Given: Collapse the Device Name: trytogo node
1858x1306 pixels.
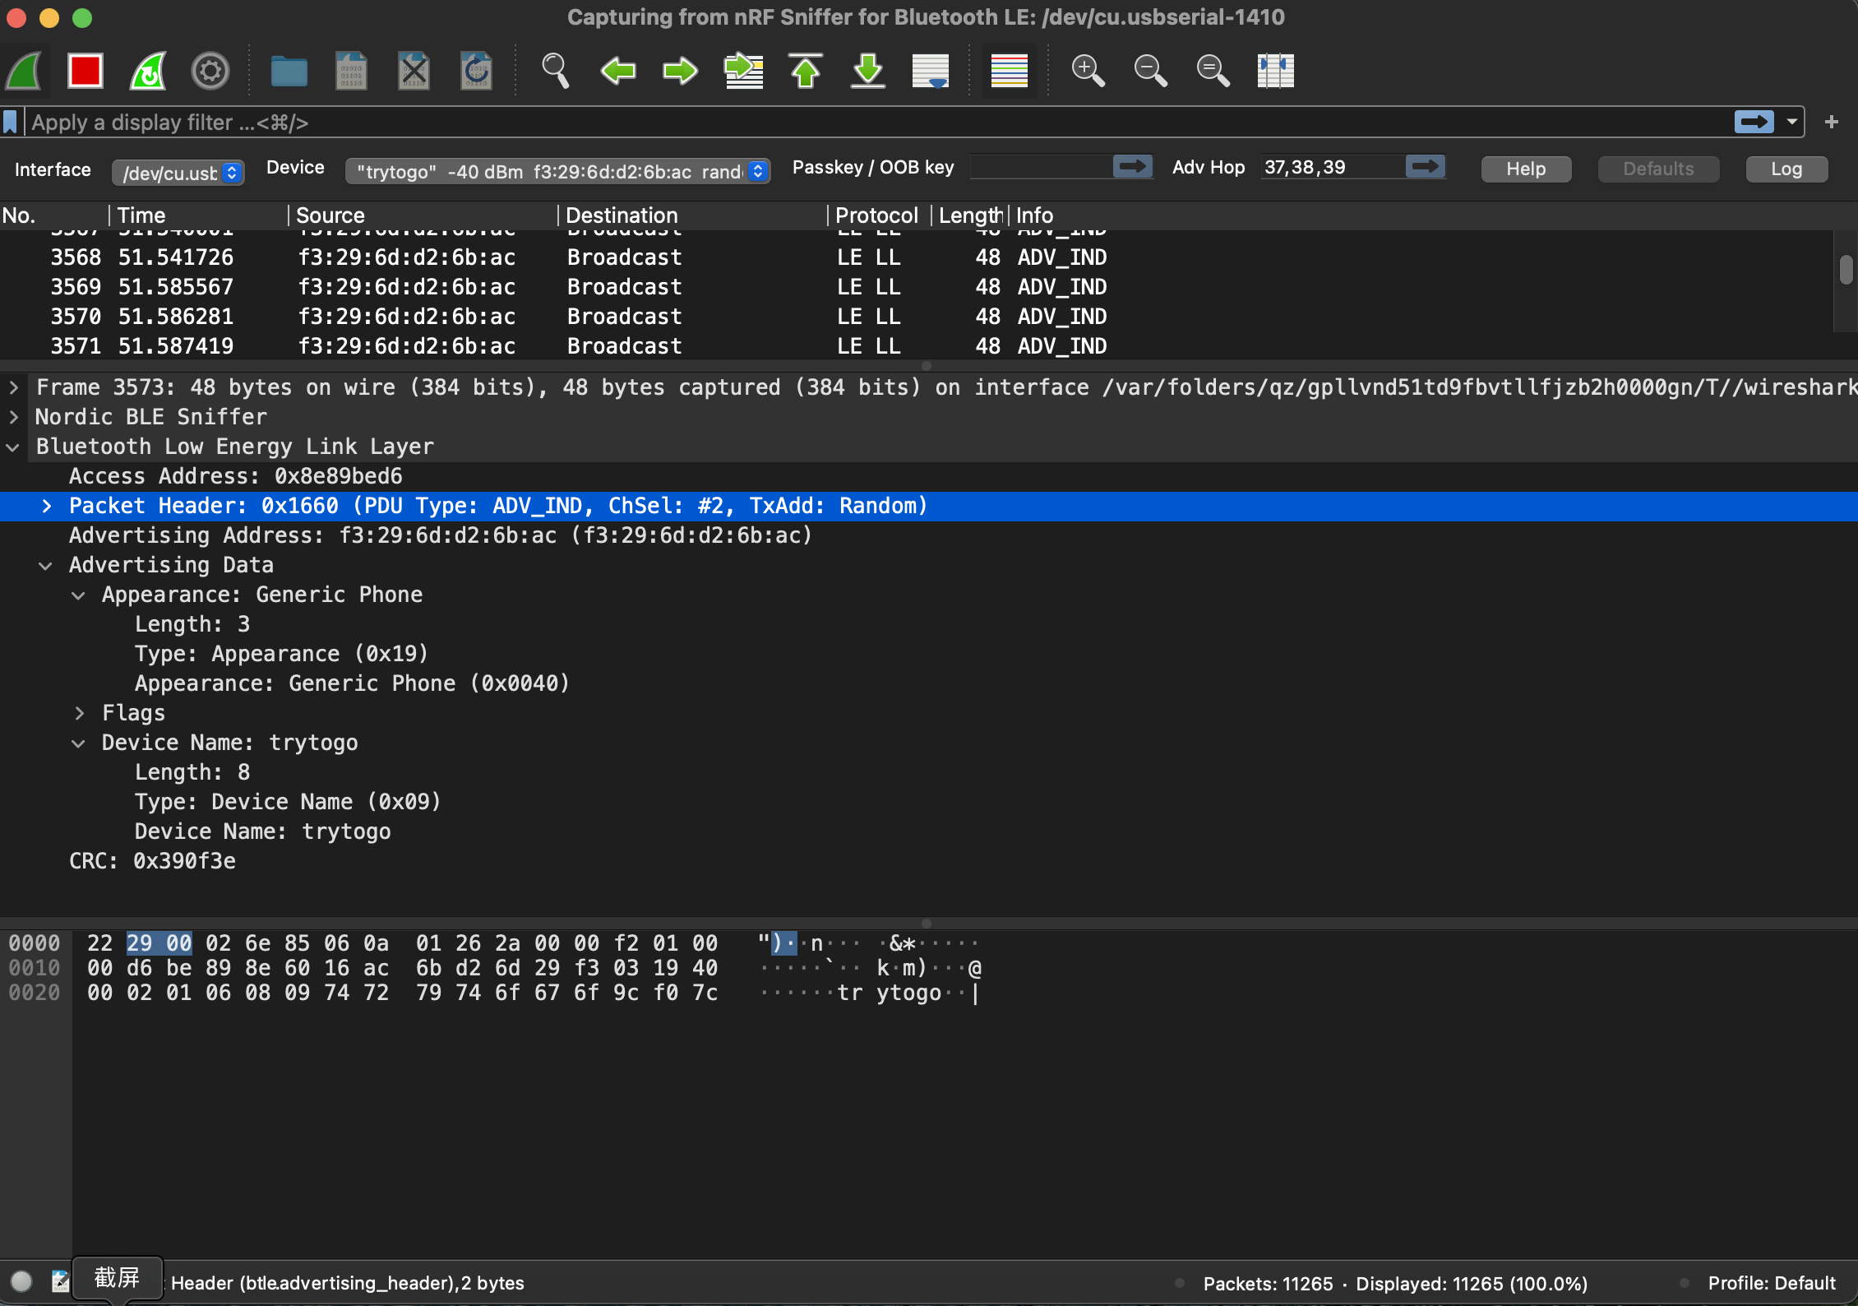Looking at the screenshot, I should tap(79, 743).
